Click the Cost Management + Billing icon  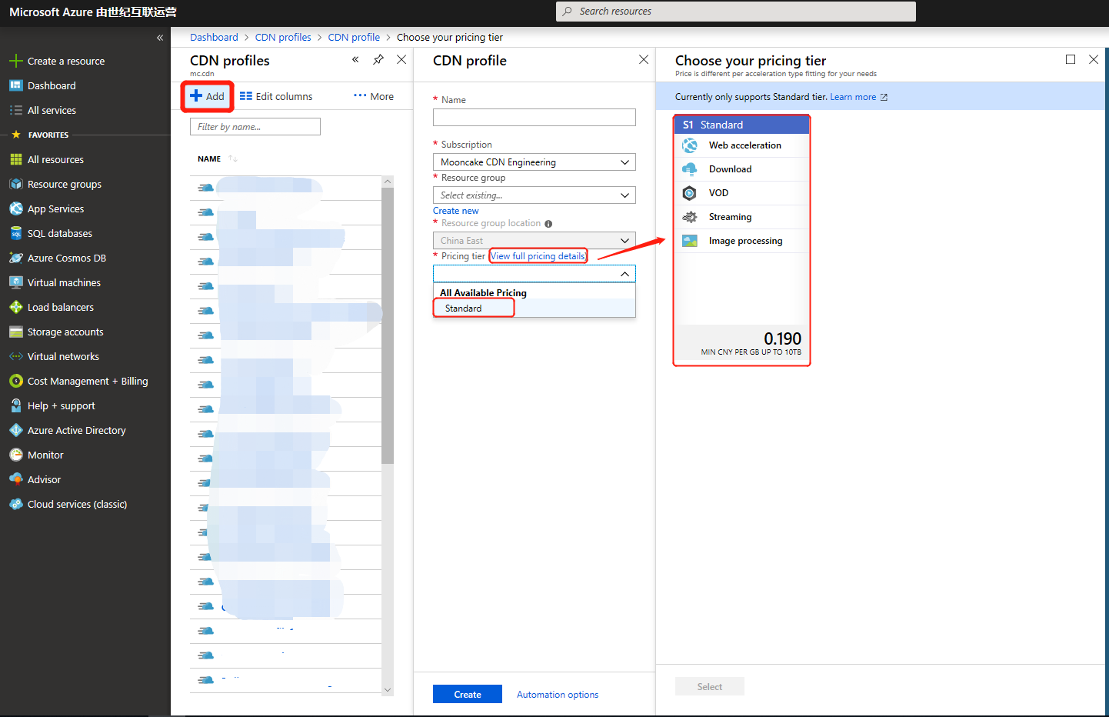point(15,381)
